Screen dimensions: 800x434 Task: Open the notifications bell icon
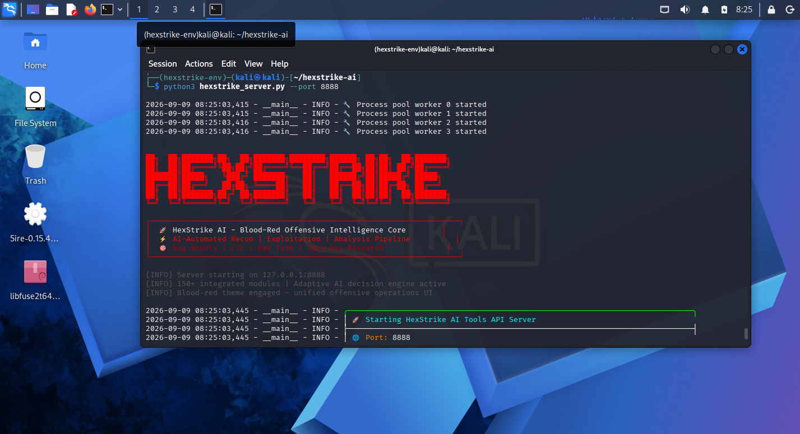click(x=705, y=9)
